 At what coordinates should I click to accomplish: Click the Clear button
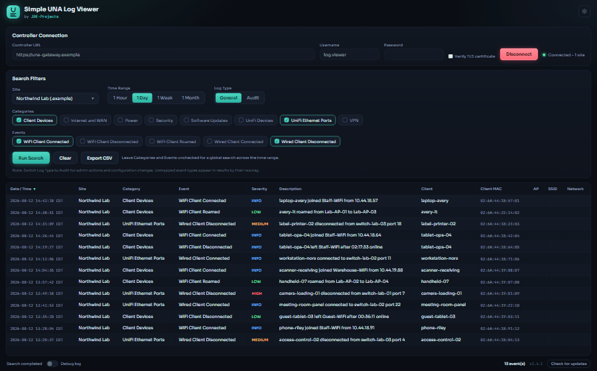[65, 158]
